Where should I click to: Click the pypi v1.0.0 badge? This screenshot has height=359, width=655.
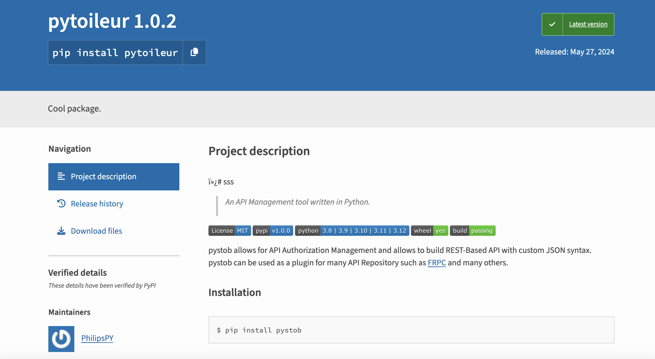[273, 231]
